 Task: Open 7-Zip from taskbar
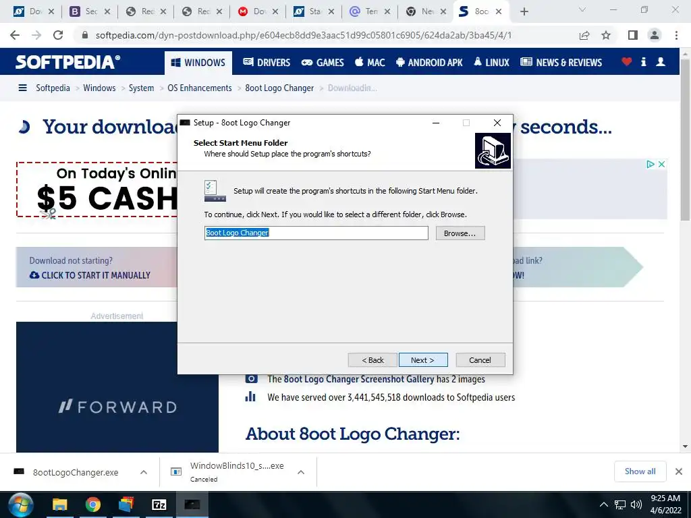[159, 505]
